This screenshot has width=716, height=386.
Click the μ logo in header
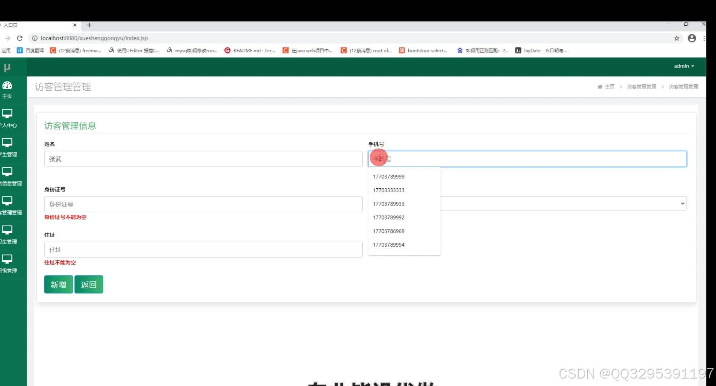(7, 67)
